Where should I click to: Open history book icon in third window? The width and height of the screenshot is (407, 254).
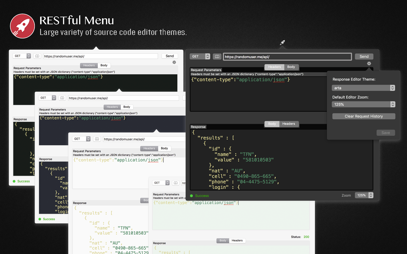pyautogui.click(x=97, y=139)
